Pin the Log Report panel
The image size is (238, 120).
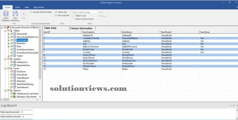point(234,105)
